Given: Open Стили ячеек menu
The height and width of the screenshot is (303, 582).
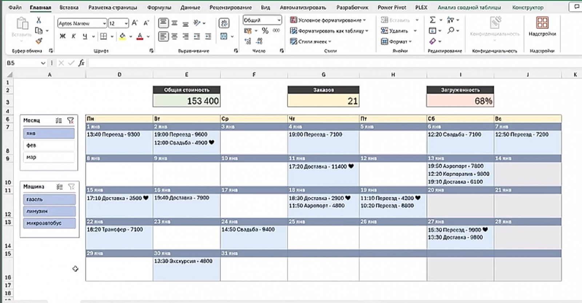Looking at the screenshot, I should (x=311, y=41).
